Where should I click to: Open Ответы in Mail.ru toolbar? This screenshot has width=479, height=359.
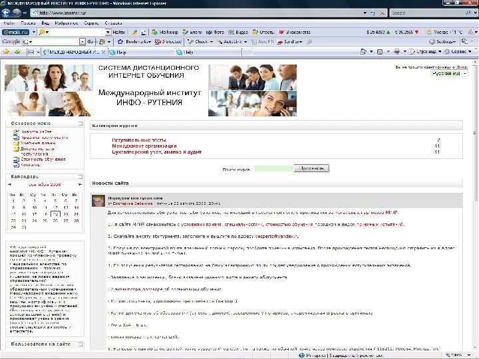point(263,32)
